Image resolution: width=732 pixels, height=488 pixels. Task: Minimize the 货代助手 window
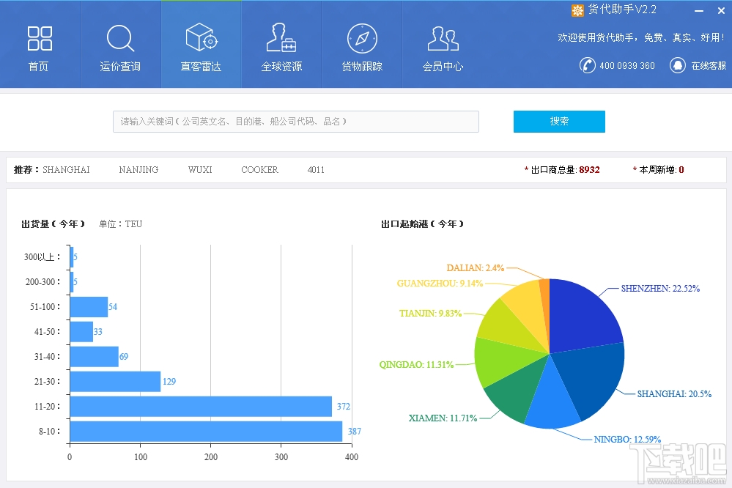pyautogui.click(x=699, y=11)
